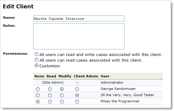
Task: Set Jill the Tester permission to None
Action: pos(38,95)
